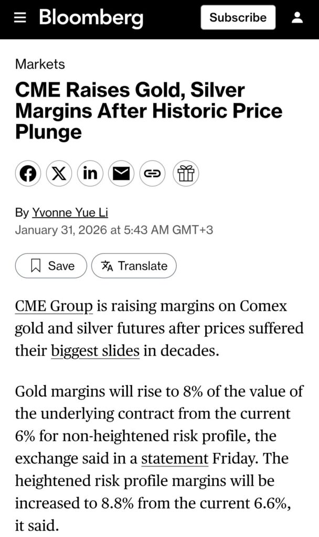This screenshot has height=537, width=319.
Task: Click the Translate button
Action: tap(134, 266)
